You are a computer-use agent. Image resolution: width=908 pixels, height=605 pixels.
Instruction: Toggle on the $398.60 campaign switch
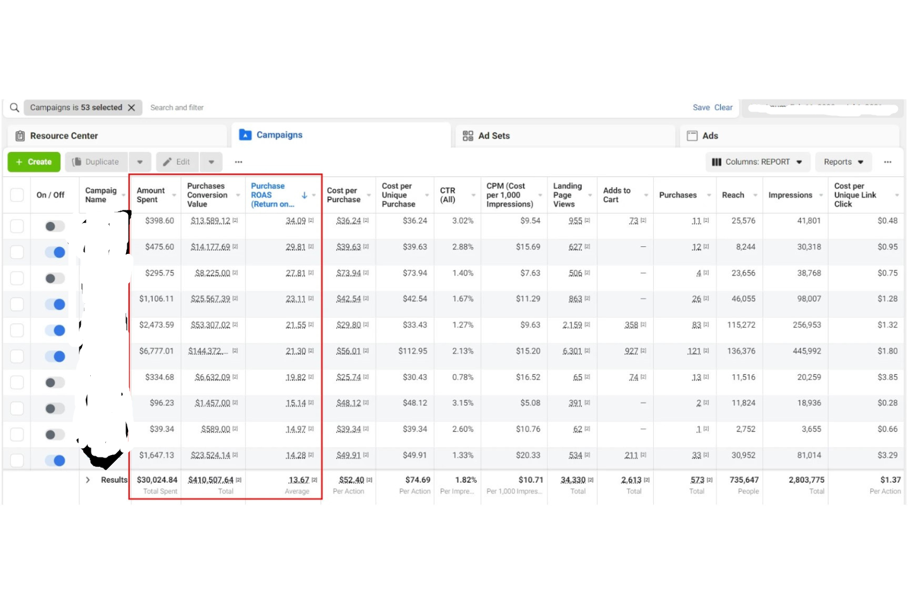tap(55, 226)
